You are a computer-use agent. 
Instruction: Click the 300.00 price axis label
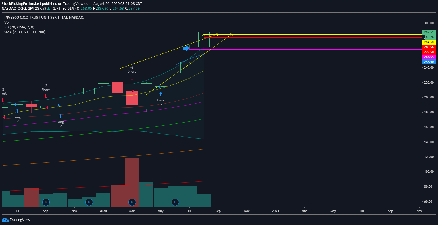(429, 23)
